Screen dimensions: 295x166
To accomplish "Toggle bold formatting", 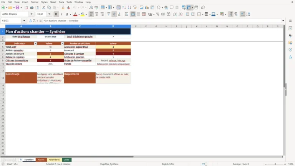I will [56, 14].
